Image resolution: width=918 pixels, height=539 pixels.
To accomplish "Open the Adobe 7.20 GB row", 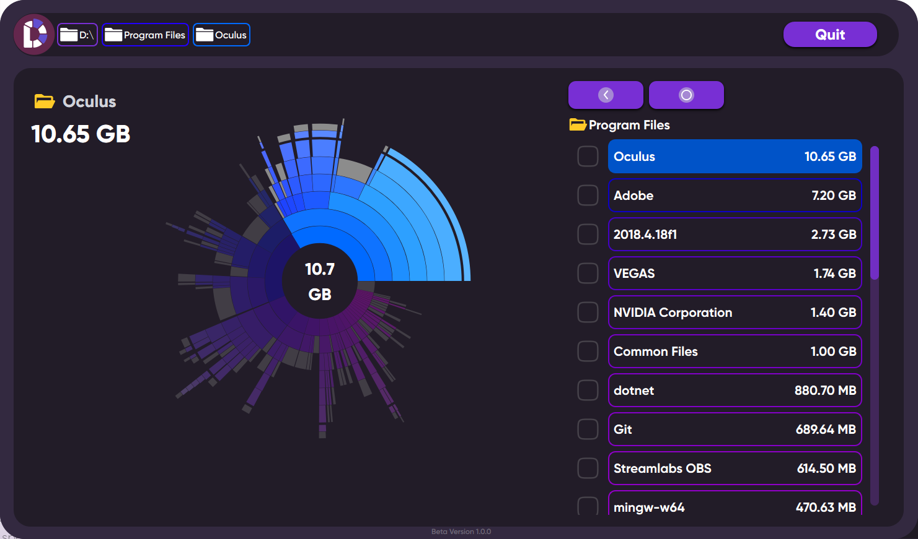I will click(x=735, y=196).
